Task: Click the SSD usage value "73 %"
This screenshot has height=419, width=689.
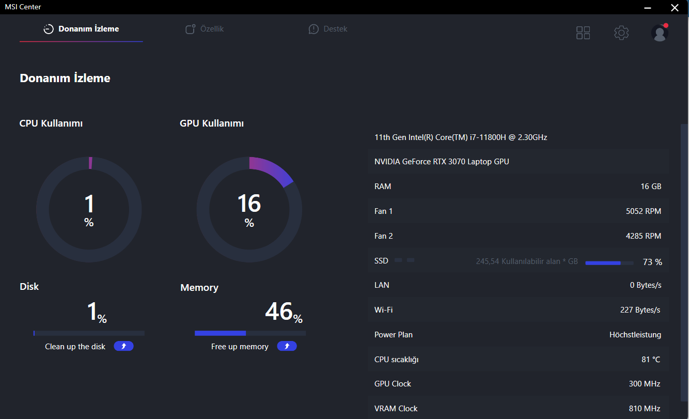Action: pyautogui.click(x=652, y=262)
